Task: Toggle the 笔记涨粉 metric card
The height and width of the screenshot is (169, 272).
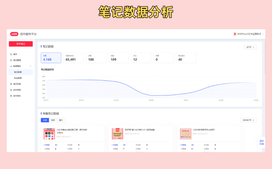Action: [x=186, y=58]
